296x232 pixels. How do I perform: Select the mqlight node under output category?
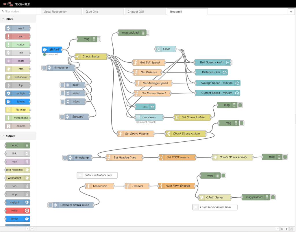click(18, 202)
